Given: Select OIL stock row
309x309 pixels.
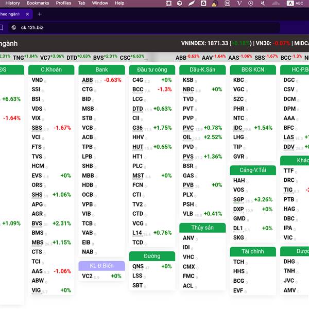Looking at the screenshot, I should pyautogui.click(x=202, y=137).
